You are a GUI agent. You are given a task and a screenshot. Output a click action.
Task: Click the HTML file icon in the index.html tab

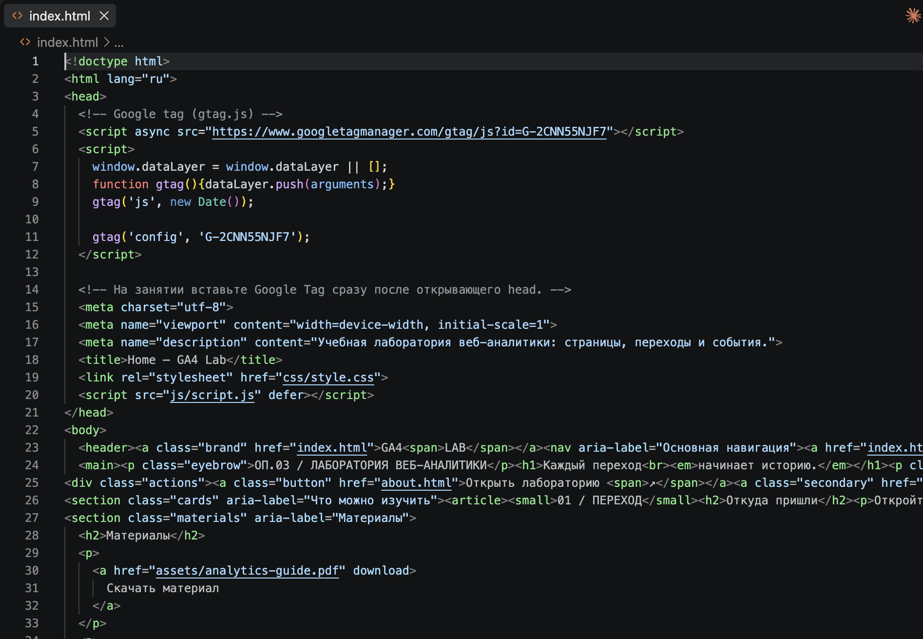pos(18,16)
